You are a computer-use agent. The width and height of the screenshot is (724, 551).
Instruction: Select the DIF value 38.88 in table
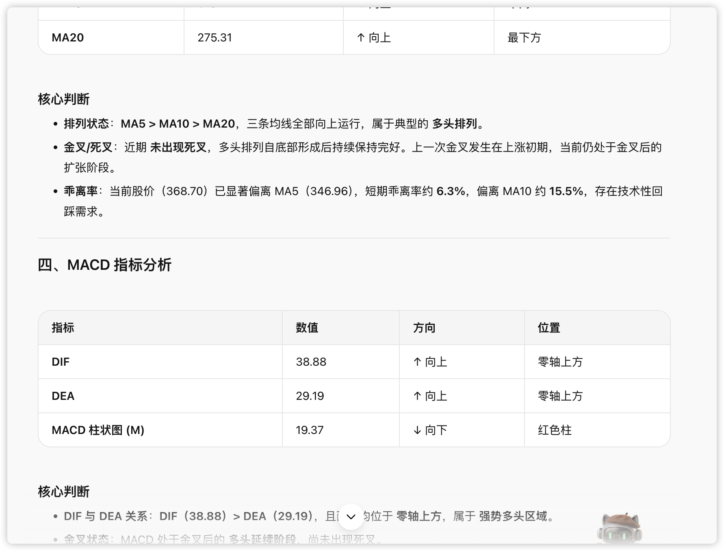tap(311, 362)
